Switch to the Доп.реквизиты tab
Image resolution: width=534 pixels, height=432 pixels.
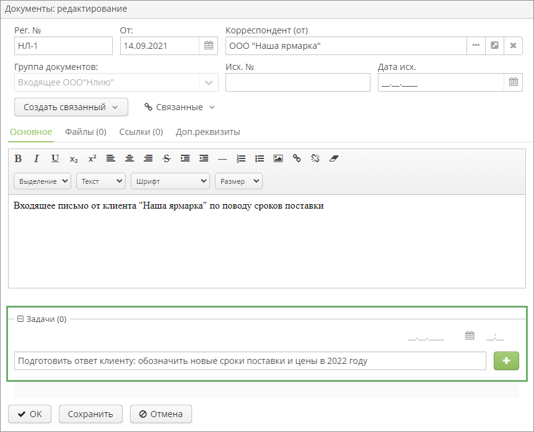[x=208, y=132]
